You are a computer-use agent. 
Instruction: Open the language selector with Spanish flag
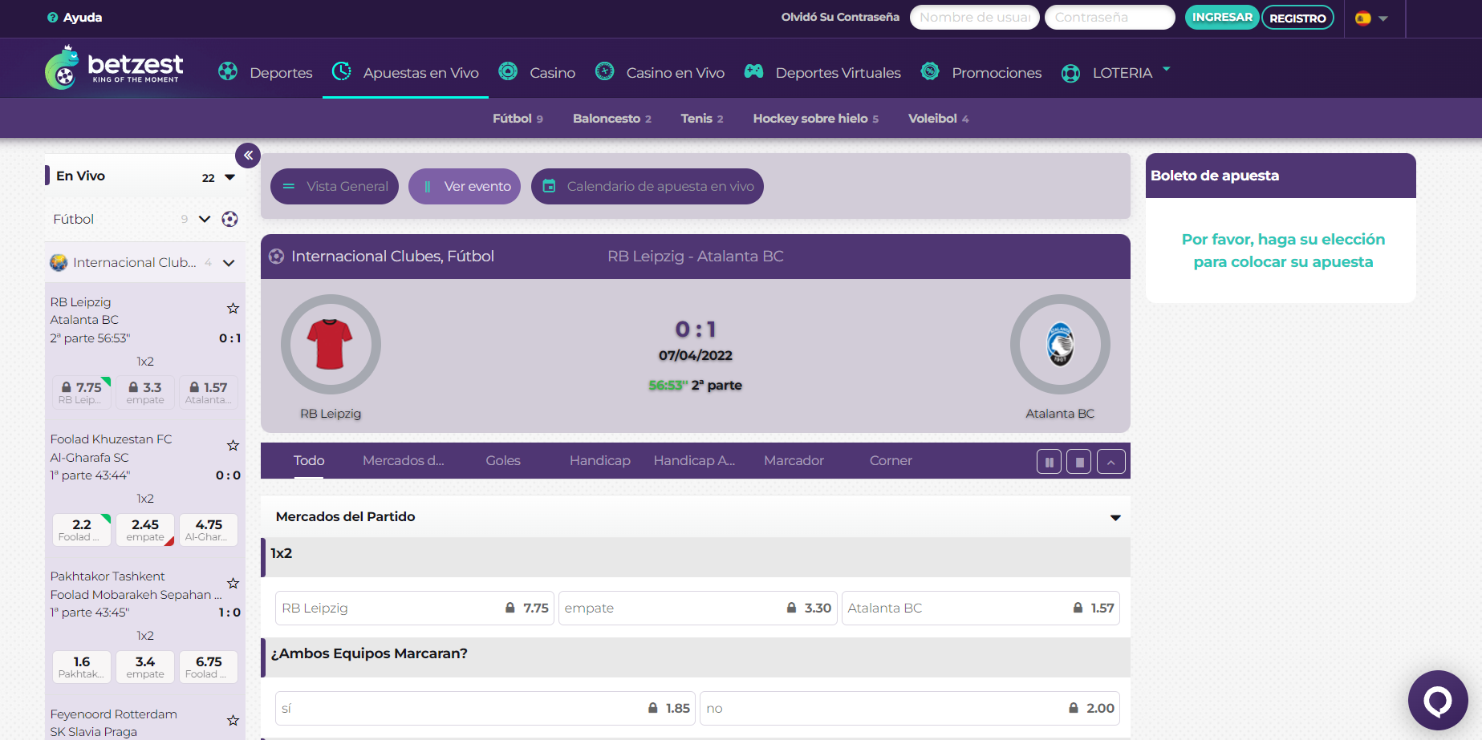[1371, 18]
